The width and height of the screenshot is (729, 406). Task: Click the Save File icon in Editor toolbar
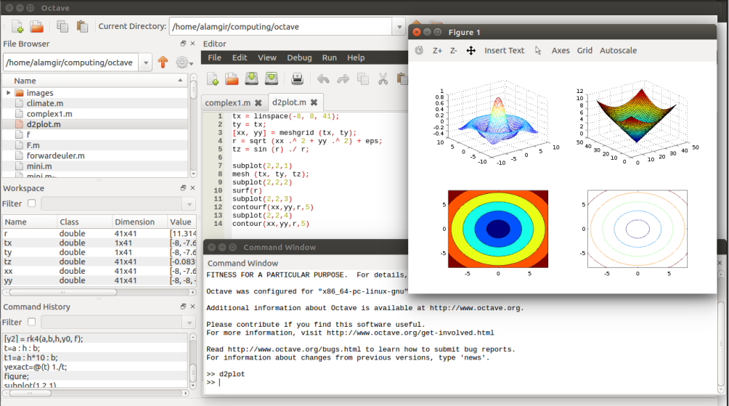tap(251, 78)
